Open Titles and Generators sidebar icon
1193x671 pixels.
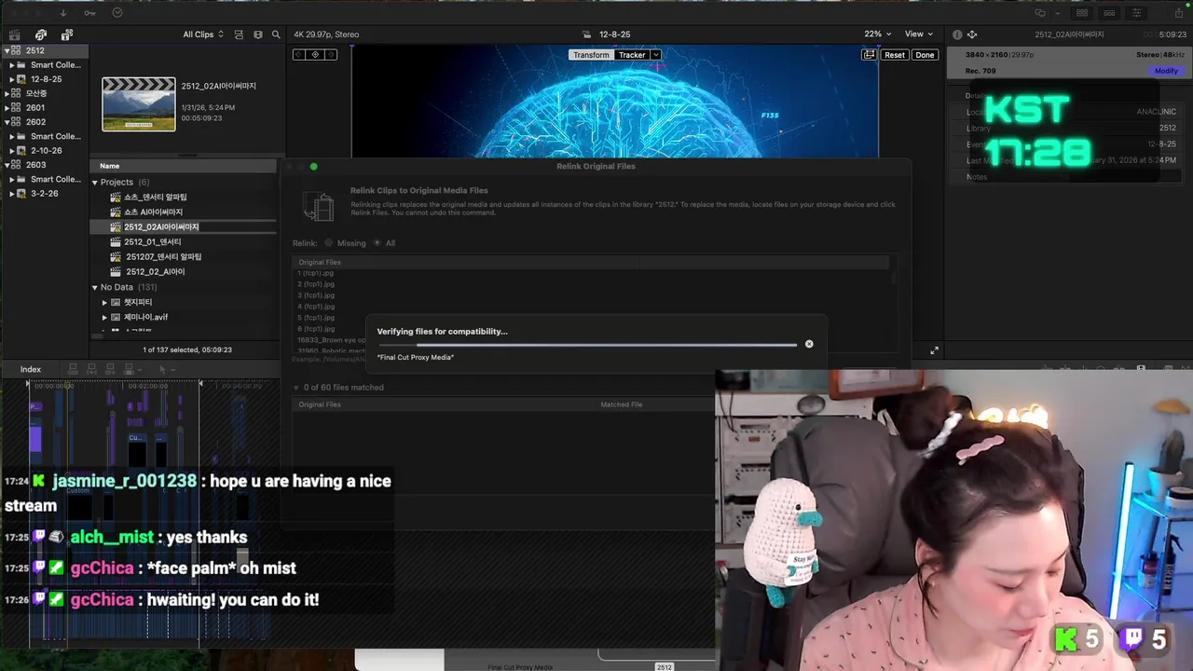click(66, 34)
